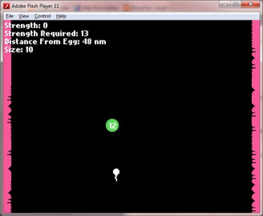Maximize the Flash Player window

pos(236,4)
